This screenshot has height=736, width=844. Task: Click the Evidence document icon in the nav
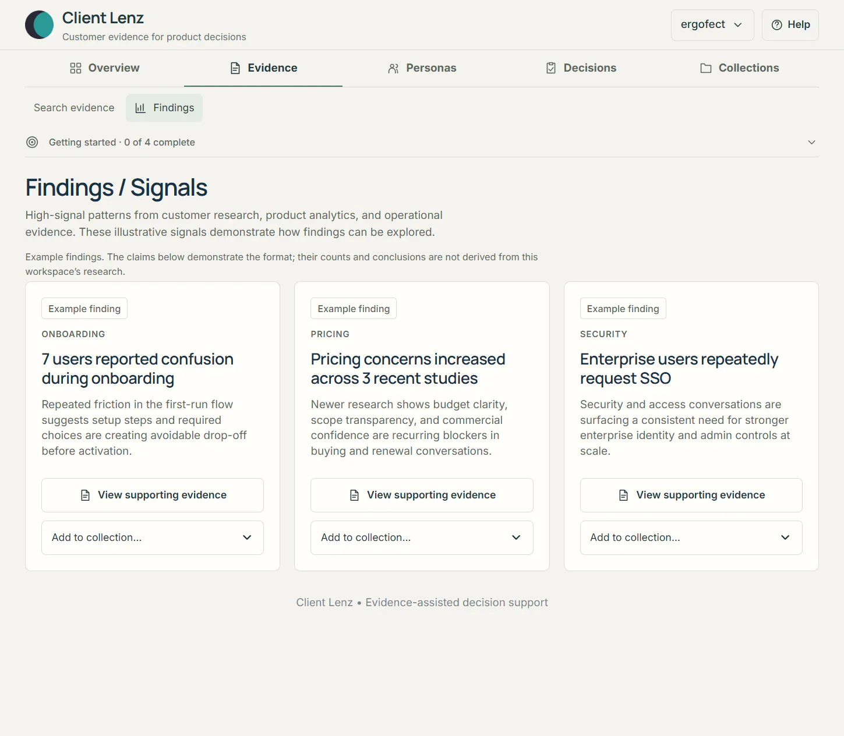[235, 68]
